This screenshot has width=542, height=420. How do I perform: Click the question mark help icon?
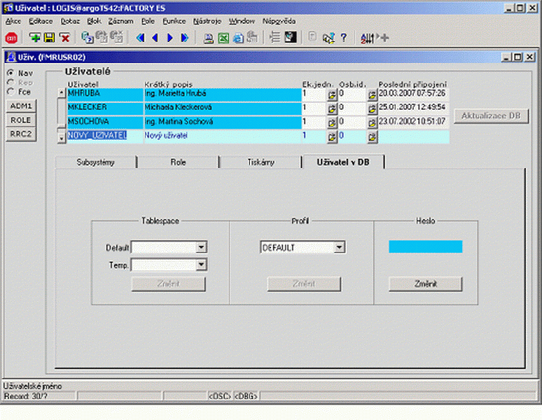(x=344, y=38)
